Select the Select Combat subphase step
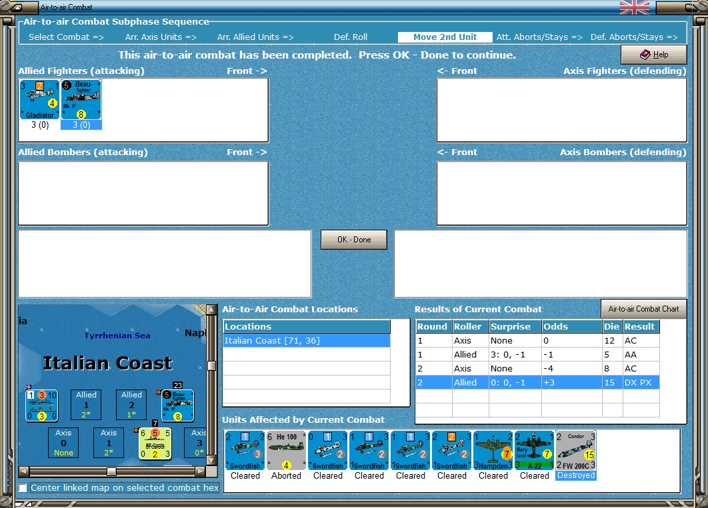 (66, 37)
